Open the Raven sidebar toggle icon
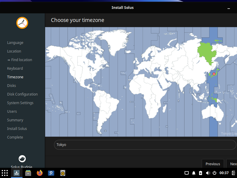 click(234, 173)
